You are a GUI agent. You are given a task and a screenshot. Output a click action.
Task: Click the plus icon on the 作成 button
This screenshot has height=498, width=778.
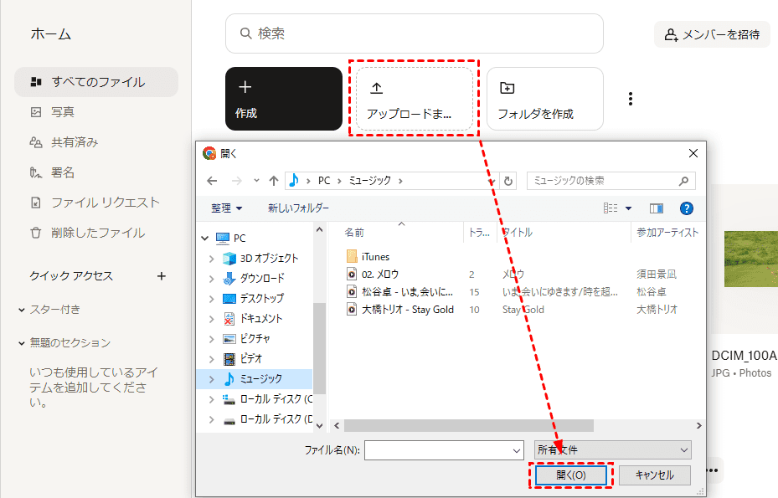coord(245,87)
